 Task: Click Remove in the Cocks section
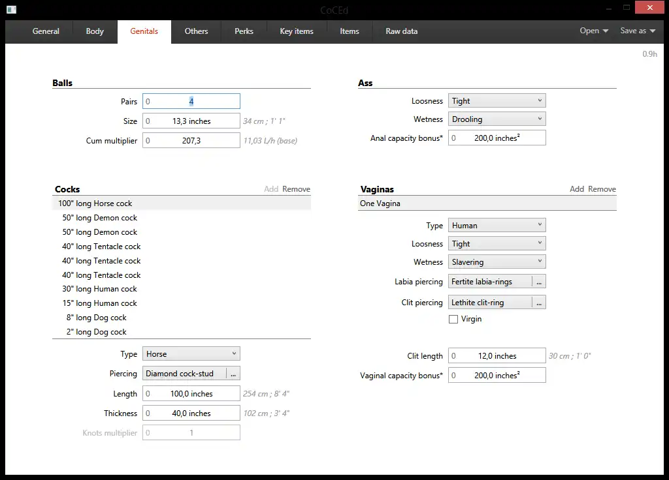pos(296,189)
